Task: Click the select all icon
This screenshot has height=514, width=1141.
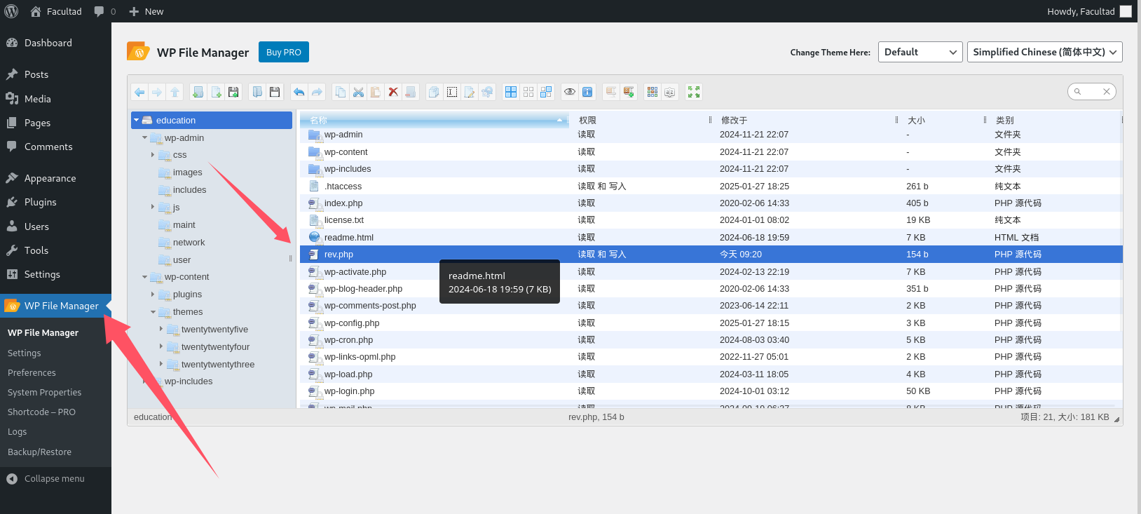Action: point(452,92)
